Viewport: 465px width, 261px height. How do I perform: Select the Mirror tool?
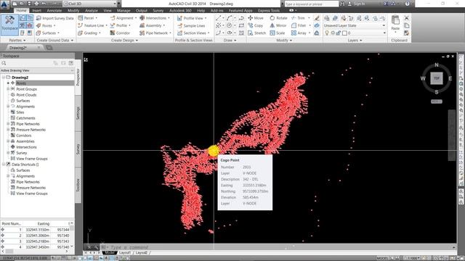tap(278, 25)
